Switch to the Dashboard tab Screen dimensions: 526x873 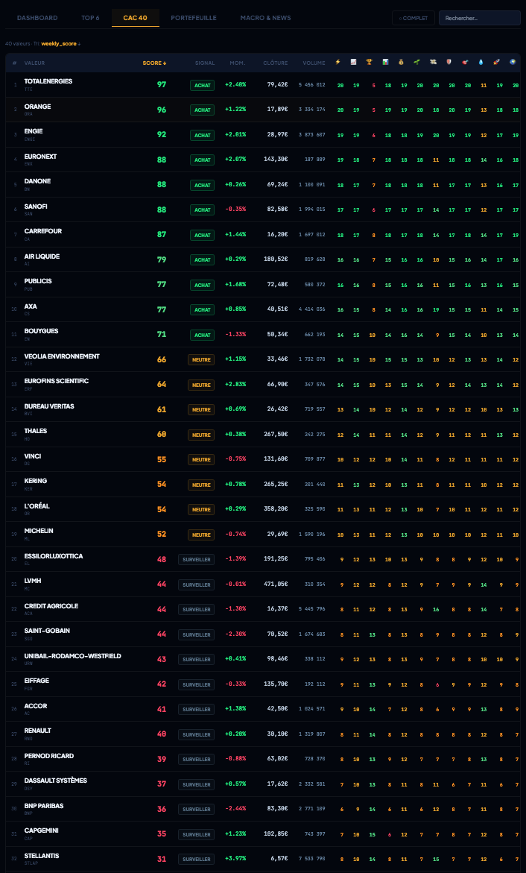tap(37, 18)
